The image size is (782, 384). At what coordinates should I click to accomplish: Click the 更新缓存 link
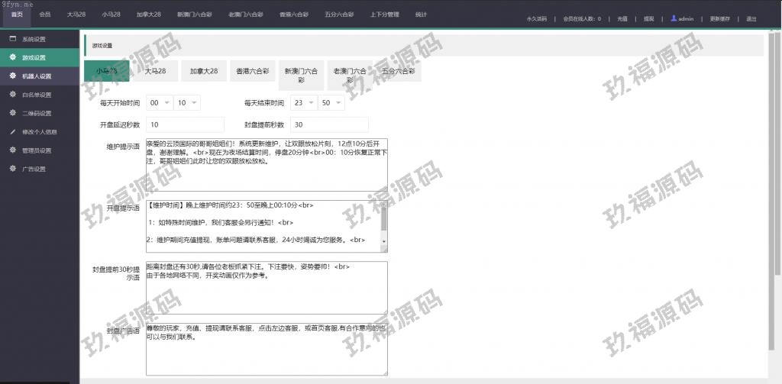click(720, 18)
